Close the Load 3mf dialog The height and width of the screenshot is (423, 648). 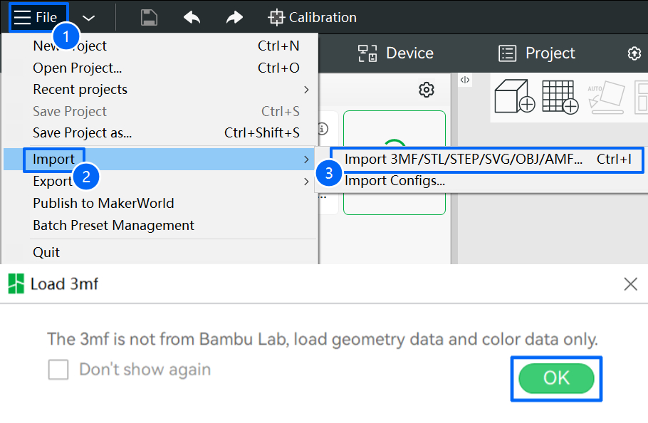[631, 284]
